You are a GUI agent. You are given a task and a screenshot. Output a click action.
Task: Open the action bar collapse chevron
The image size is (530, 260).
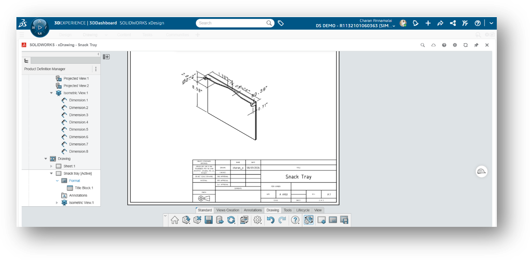pos(165,216)
